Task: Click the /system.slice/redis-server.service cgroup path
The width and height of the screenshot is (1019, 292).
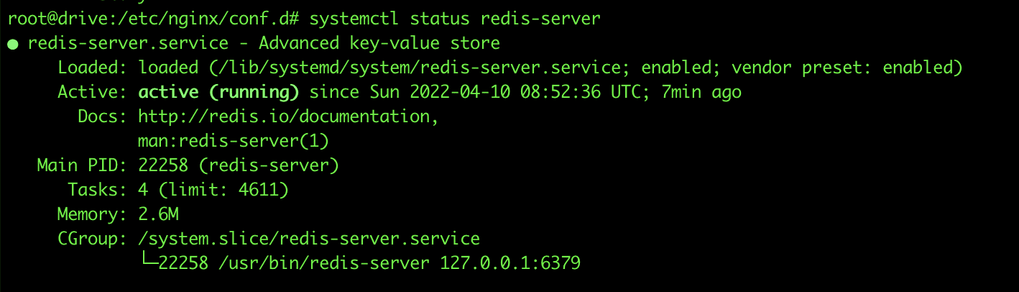Action: coord(309,239)
